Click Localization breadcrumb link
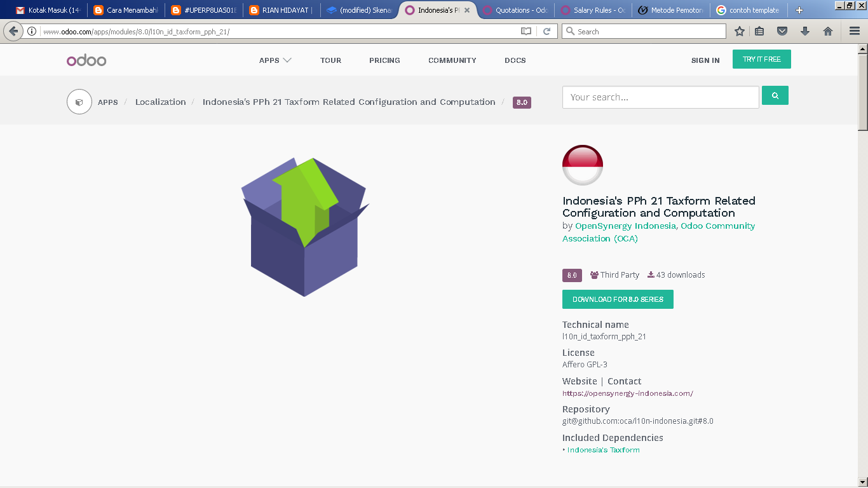 161,102
